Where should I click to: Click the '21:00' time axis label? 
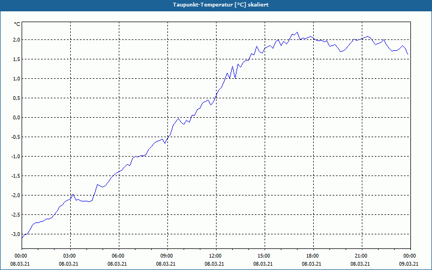point(362,256)
